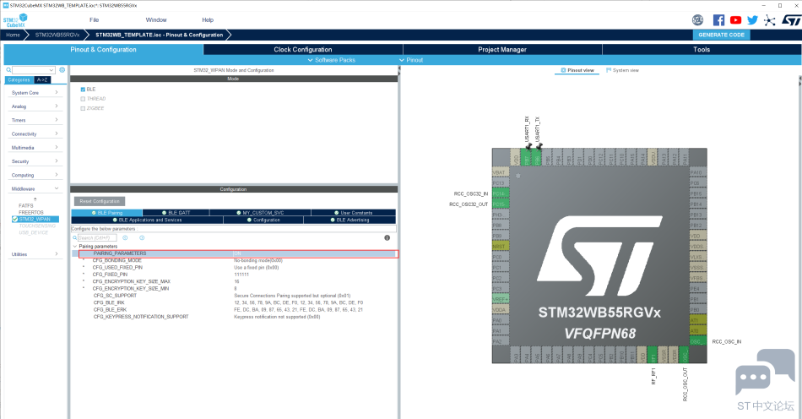Image resolution: width=802 pixels, height=419 pixels.
Task: Open the Twitter icon link
Action: coord(752,20)
